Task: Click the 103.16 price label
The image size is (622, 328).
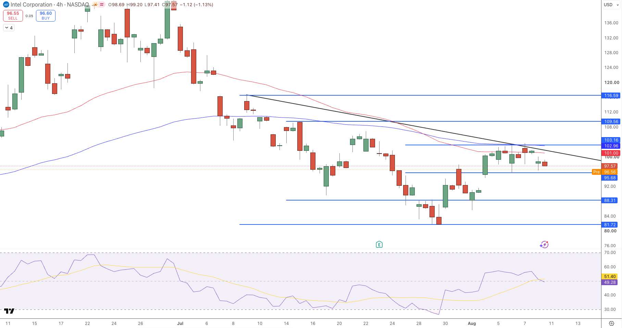Action: coord(611,140)
